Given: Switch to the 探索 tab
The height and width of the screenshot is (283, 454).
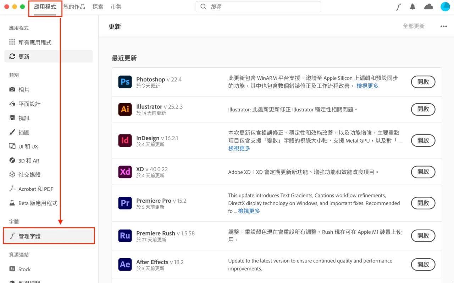Looking at the screenshot, I should [x=98, y=7].
